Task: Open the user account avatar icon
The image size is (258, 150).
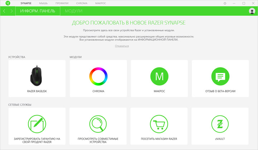Action: pyautogui.click(x=252, y=11)
